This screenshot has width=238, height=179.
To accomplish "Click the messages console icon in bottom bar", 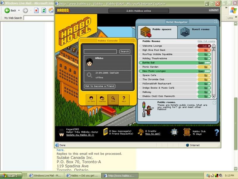I will point(105,132).
